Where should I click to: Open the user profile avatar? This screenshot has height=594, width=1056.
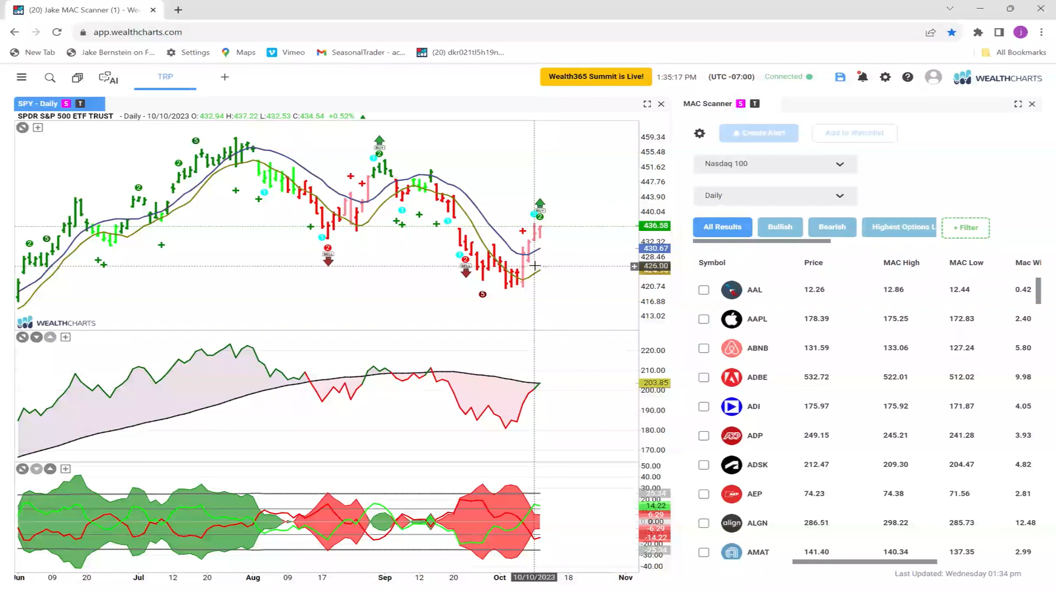coord(933,77)
